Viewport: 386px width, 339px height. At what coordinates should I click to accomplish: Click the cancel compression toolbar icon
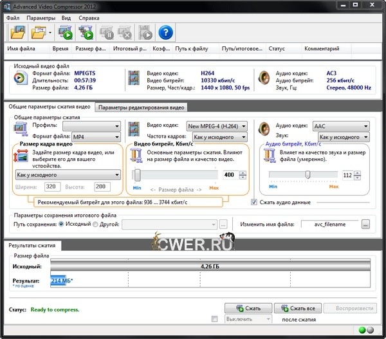[x=125, y=31]
